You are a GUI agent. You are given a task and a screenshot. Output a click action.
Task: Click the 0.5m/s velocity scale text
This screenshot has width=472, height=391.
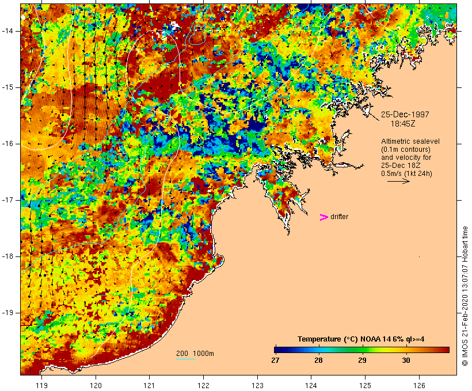point(406,174)
